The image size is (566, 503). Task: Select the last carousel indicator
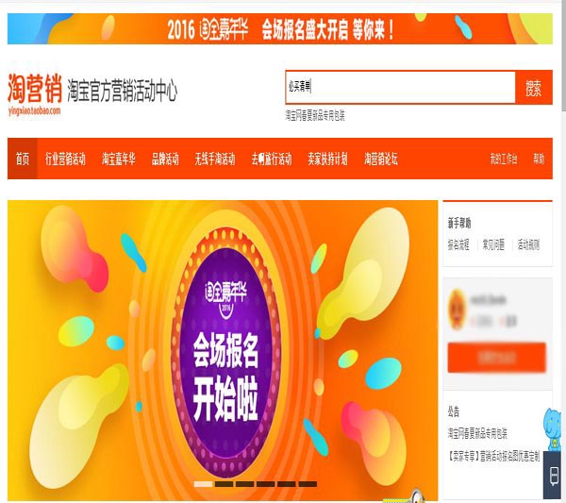click(308, 484)
